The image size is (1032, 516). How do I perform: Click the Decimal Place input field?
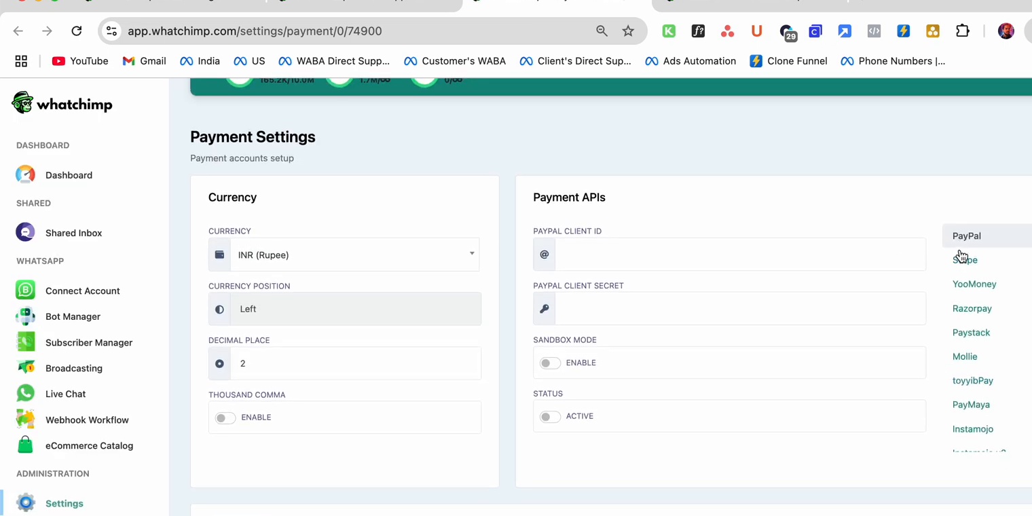click(356, 363)
